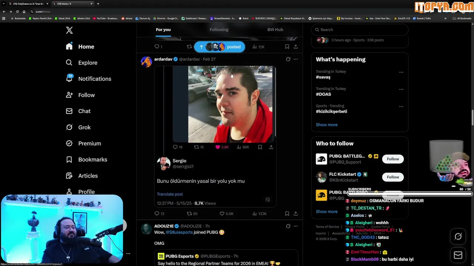This screenshot has width=474, height=266.
Task: Open the tab search dropdown arrow
Action: [3, 4]
